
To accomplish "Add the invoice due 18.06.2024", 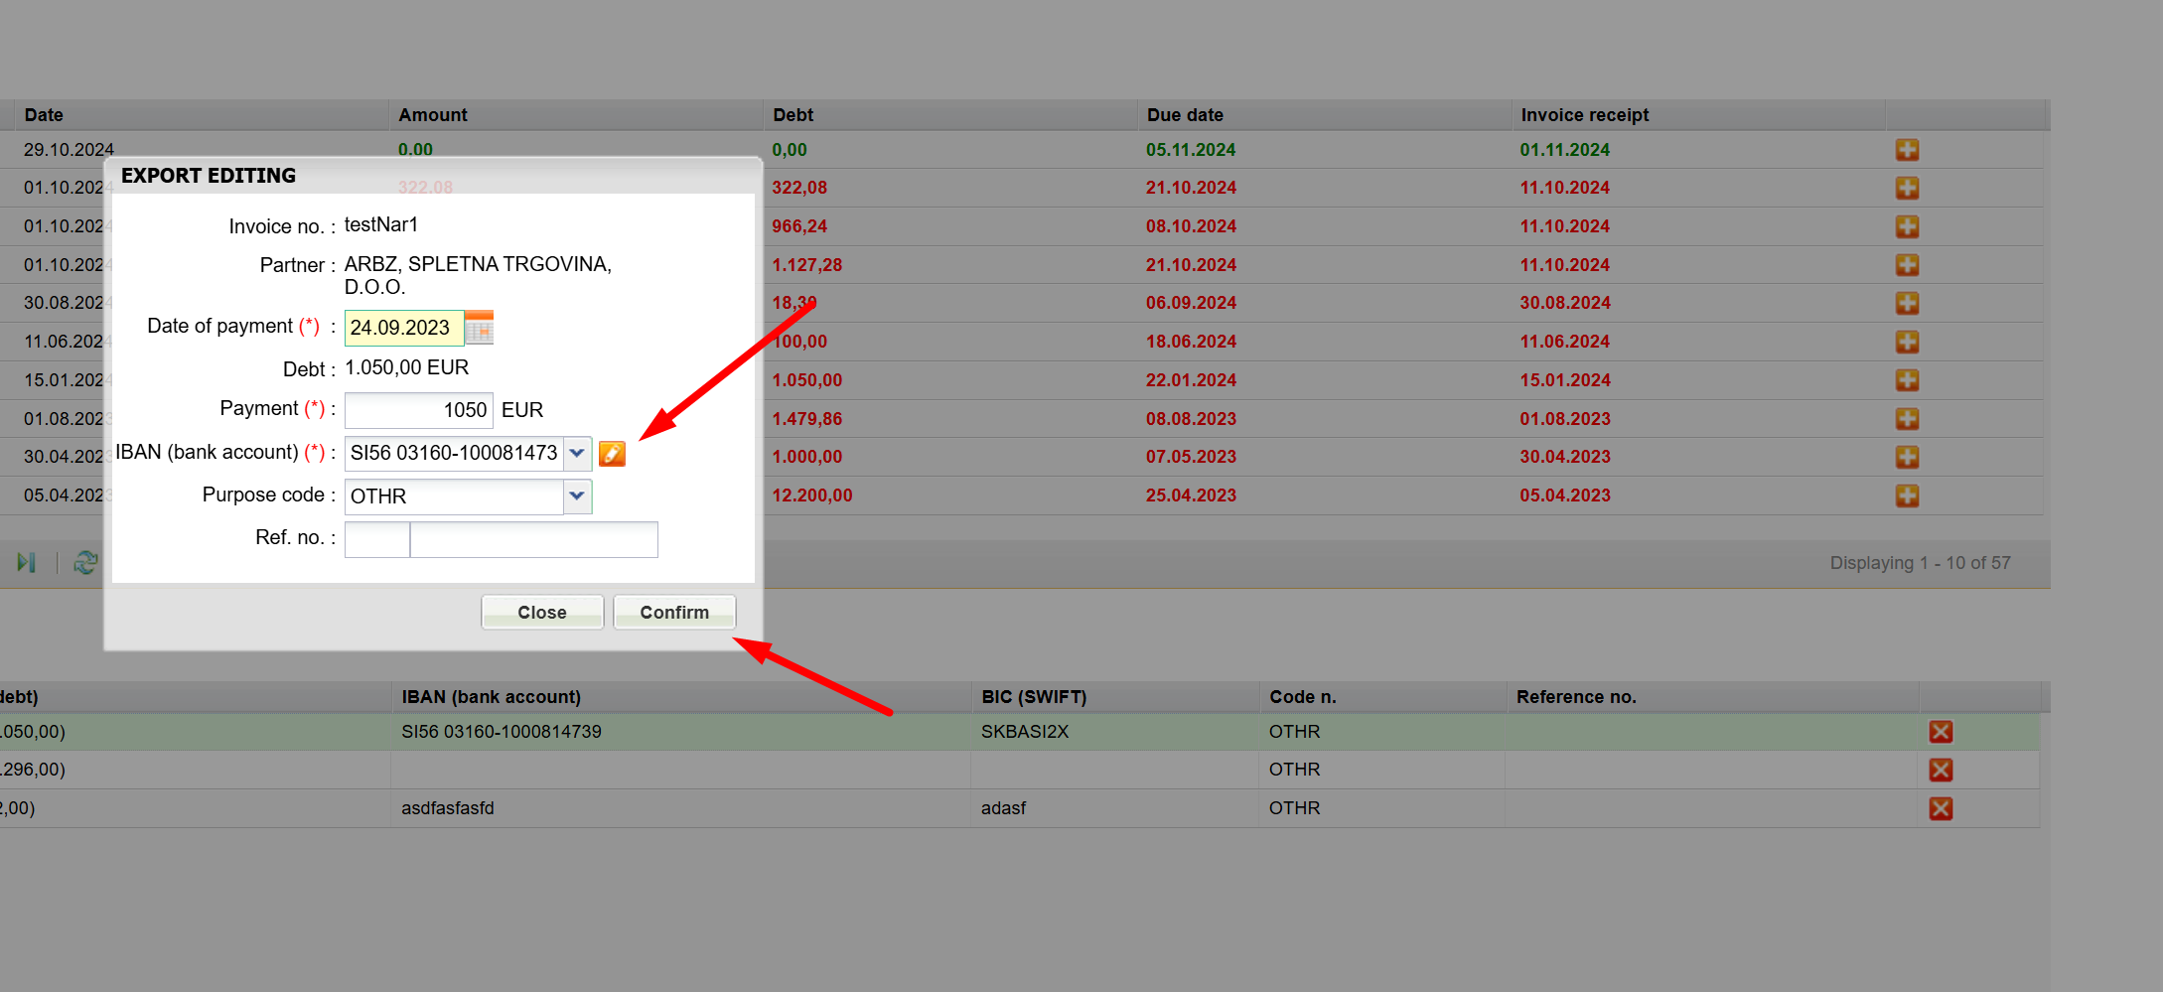I will tap(1907, 342).
